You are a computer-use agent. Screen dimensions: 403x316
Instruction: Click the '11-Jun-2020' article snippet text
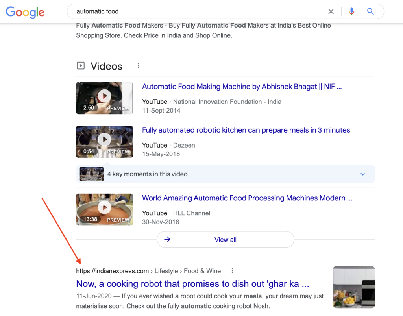tap(200, 301)
